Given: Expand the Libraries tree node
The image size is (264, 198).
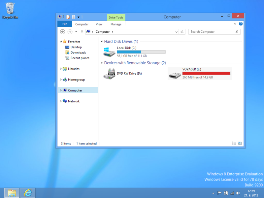Looking at the screenshot, I should [61, 69].
